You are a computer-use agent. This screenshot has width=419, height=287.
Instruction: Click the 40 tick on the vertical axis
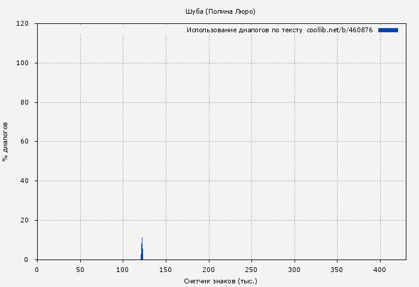(25, 181)
